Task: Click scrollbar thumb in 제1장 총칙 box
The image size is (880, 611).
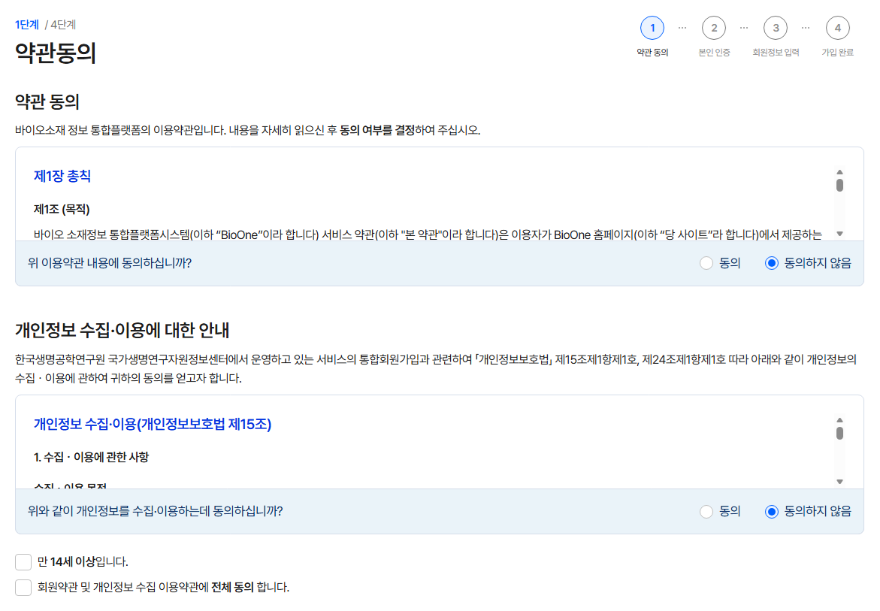Action: click(839, 185)
